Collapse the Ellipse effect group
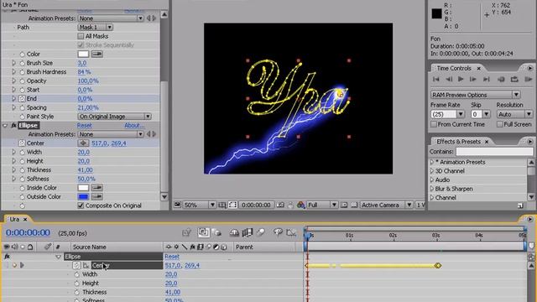Image resolution: width=537 pixels, height=302 pixels. coord(5,125)
